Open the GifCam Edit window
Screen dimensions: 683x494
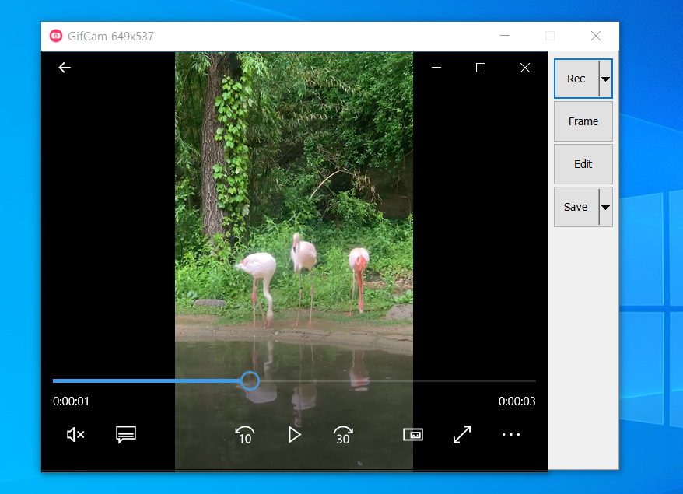pyautogui.click(x=583, y=164)
